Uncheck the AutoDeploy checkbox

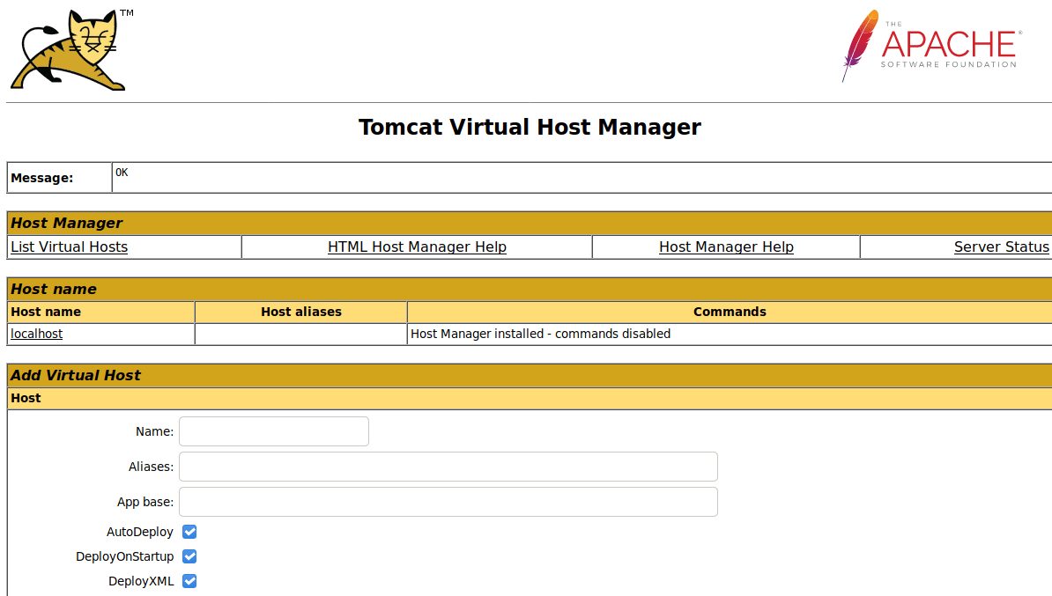[189, 532]
